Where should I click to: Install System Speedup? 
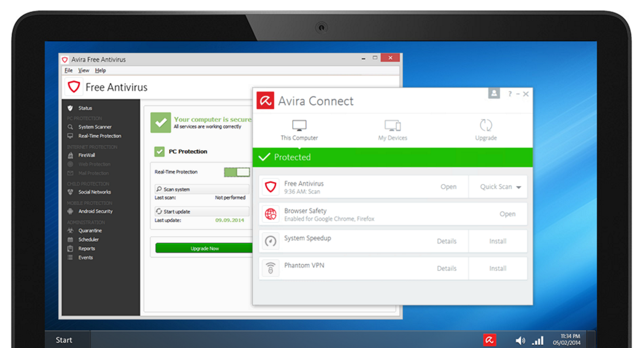[498, 241]
